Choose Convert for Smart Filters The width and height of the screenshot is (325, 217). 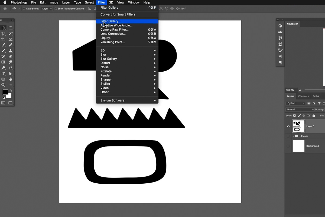[127, 14]
